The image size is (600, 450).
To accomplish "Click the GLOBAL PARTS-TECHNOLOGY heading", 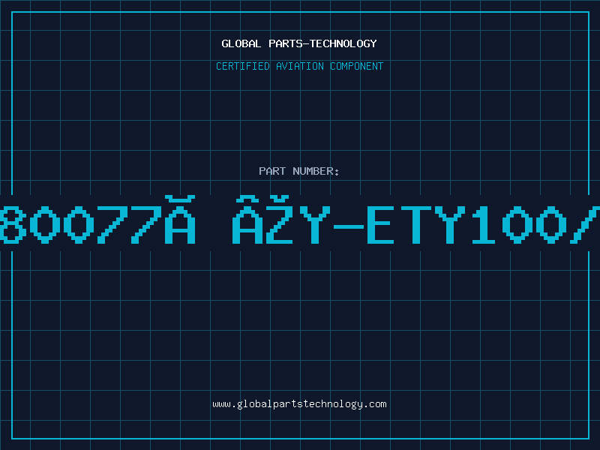I will pyautogui.click(x=299, y=43).
